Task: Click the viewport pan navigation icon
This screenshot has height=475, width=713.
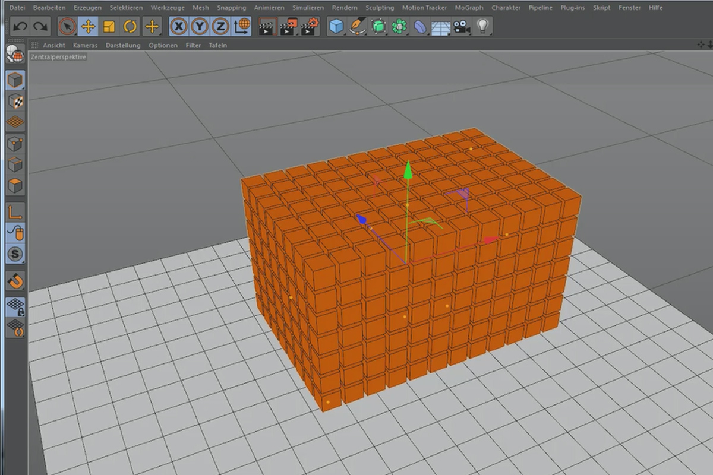Action: pos(701,45)
